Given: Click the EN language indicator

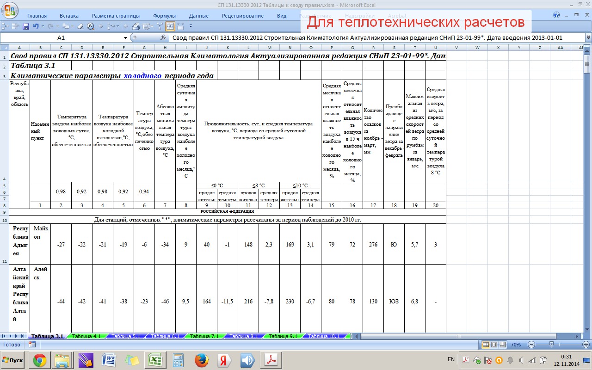Looking at the screenshot, I should [451, 359].
